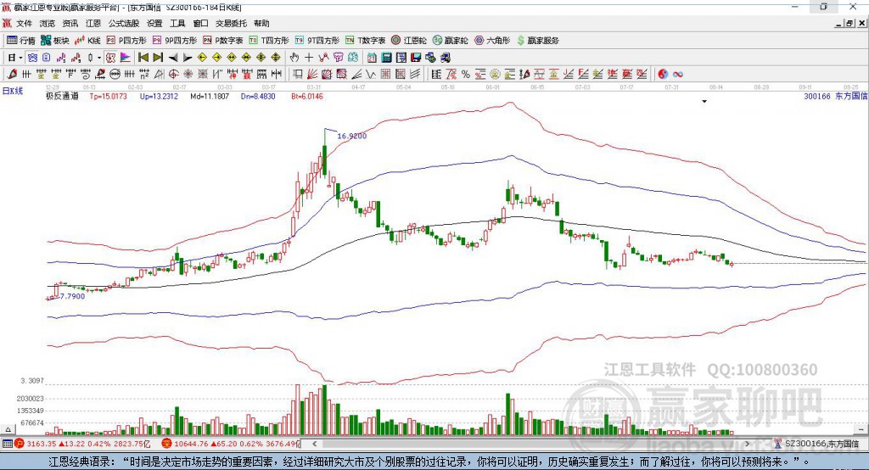Open the P四方形 tool
This screenshot has width=869, height=470.
pos(126,41)
